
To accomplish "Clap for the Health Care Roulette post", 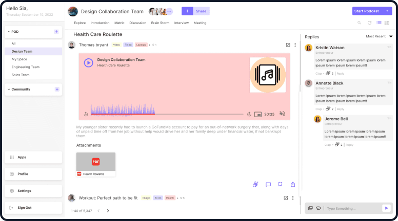I will click(255, 185).
